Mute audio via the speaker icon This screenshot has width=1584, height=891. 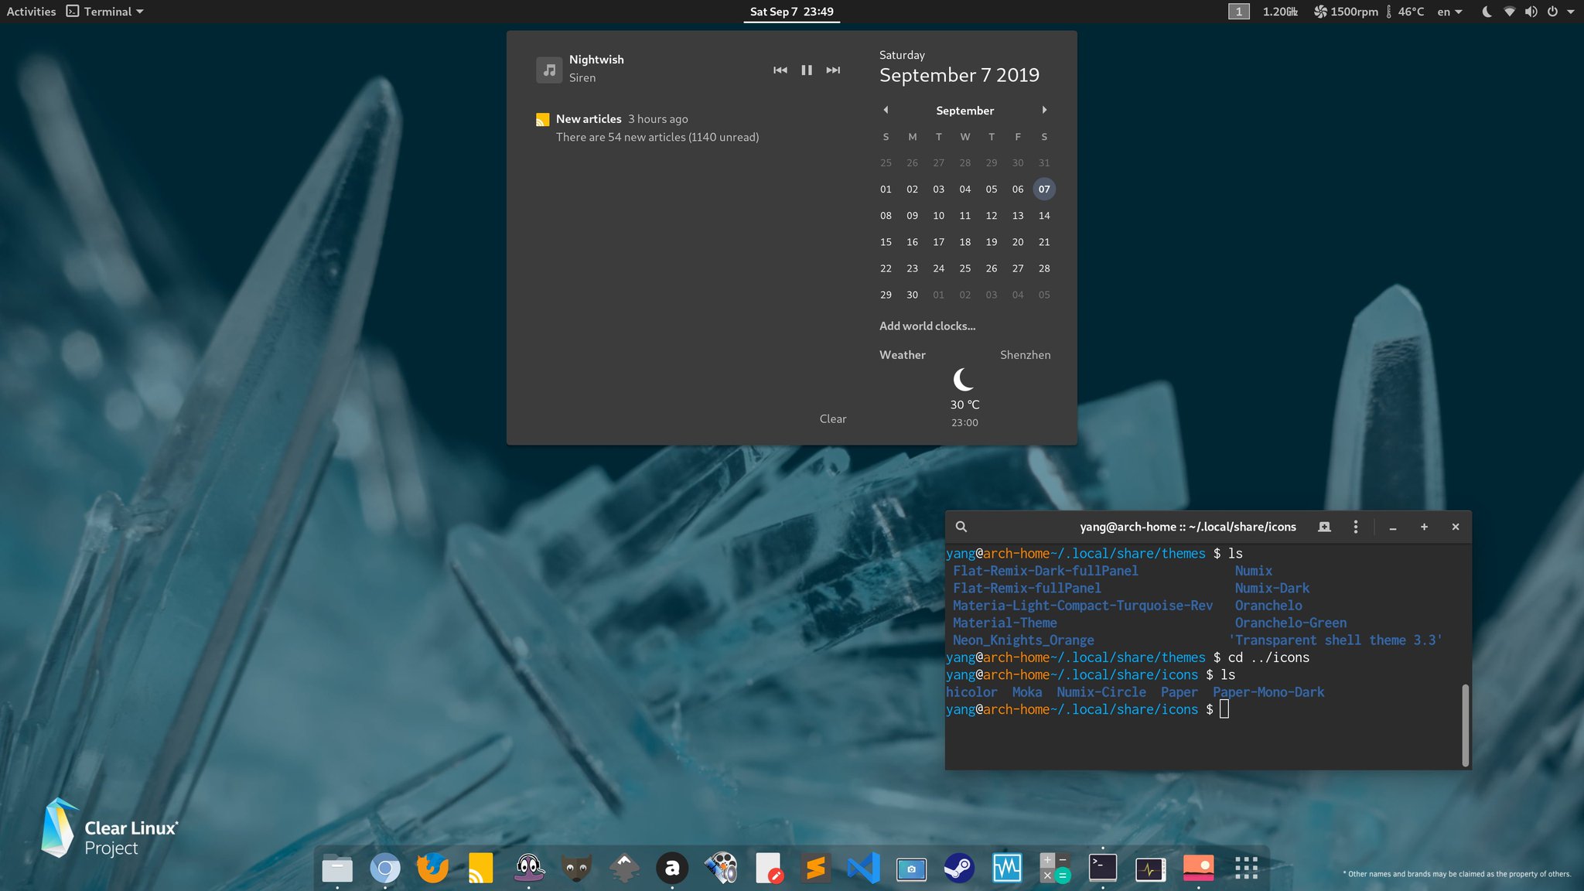point(1531,11)
